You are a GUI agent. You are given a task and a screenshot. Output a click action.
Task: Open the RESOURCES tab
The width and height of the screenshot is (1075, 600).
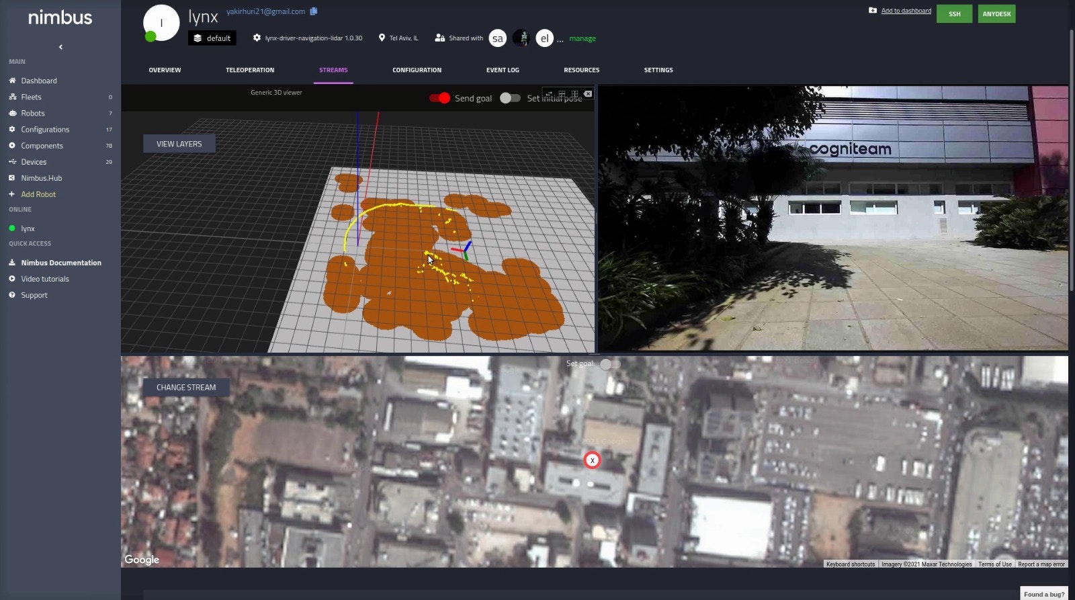(581, 70)
